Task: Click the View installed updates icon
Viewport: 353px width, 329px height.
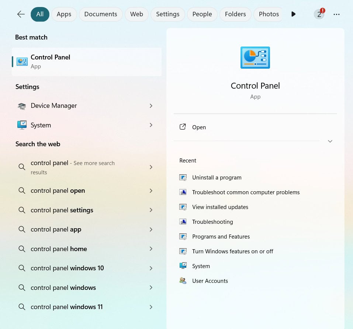Action: [x=183, y=207]
